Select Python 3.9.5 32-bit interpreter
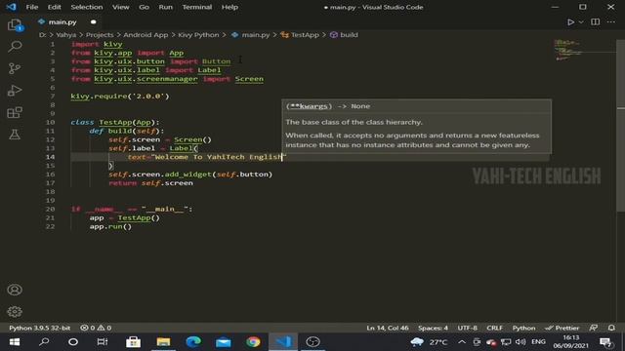Screen dimensions: 625x351 39,328
